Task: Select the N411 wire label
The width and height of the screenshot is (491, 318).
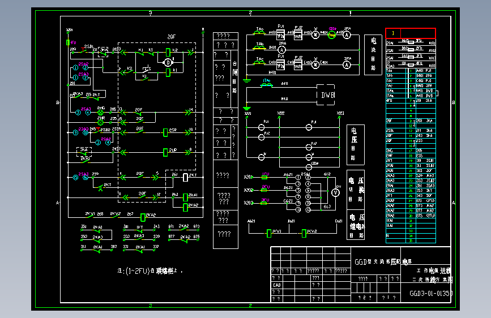Action: (x=285, y=99)
